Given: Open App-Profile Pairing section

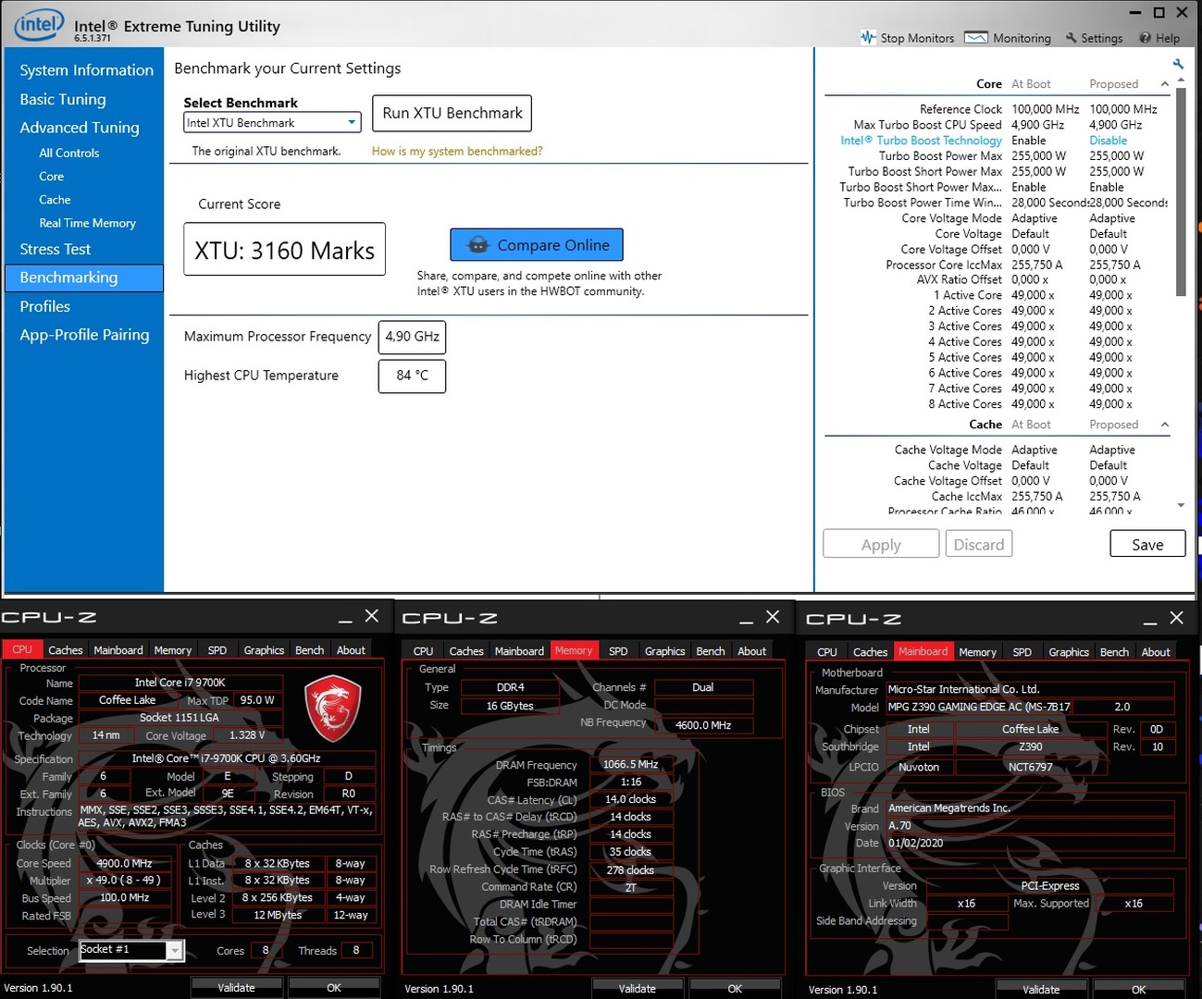Looking at the screenshot, I should point(84,335).
